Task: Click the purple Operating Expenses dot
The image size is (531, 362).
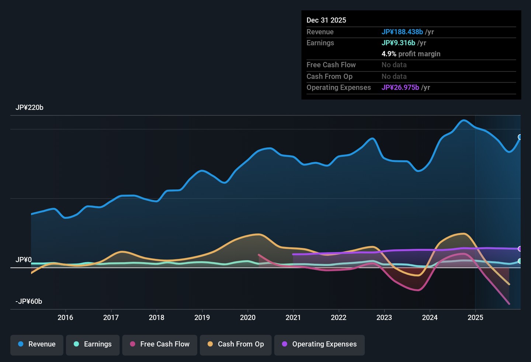Action: (285, 344)
